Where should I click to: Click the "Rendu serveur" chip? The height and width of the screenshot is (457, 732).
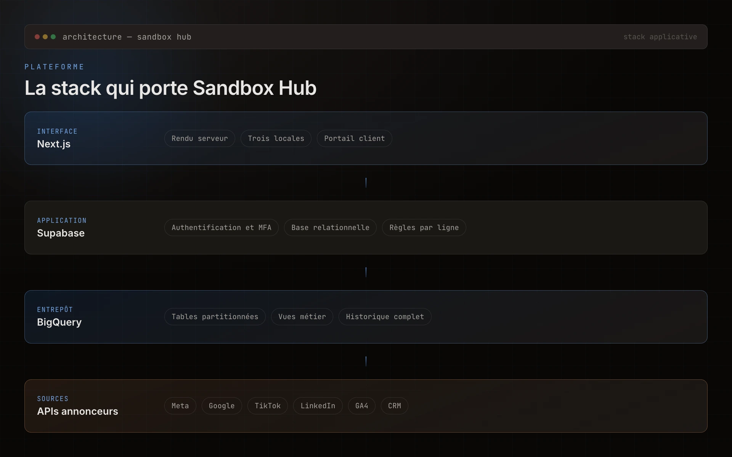pyautogui.click(x=200, y=139)
